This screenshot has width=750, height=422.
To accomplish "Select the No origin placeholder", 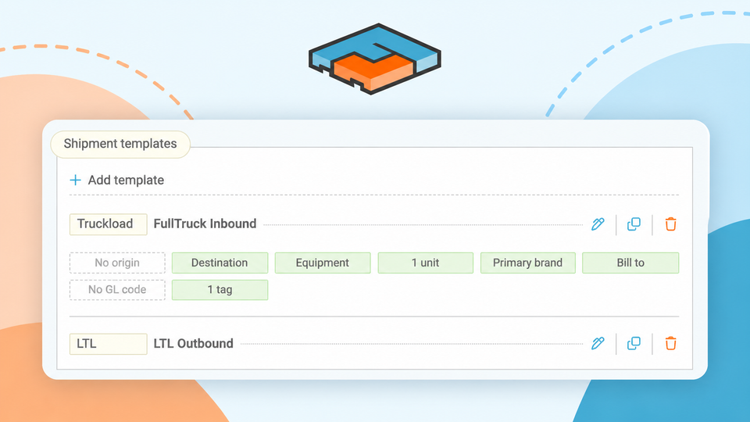I will point(117,263).
